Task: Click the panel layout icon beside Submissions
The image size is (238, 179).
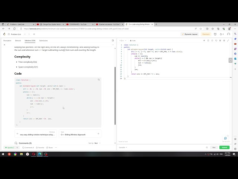Action: pos(113,41)
